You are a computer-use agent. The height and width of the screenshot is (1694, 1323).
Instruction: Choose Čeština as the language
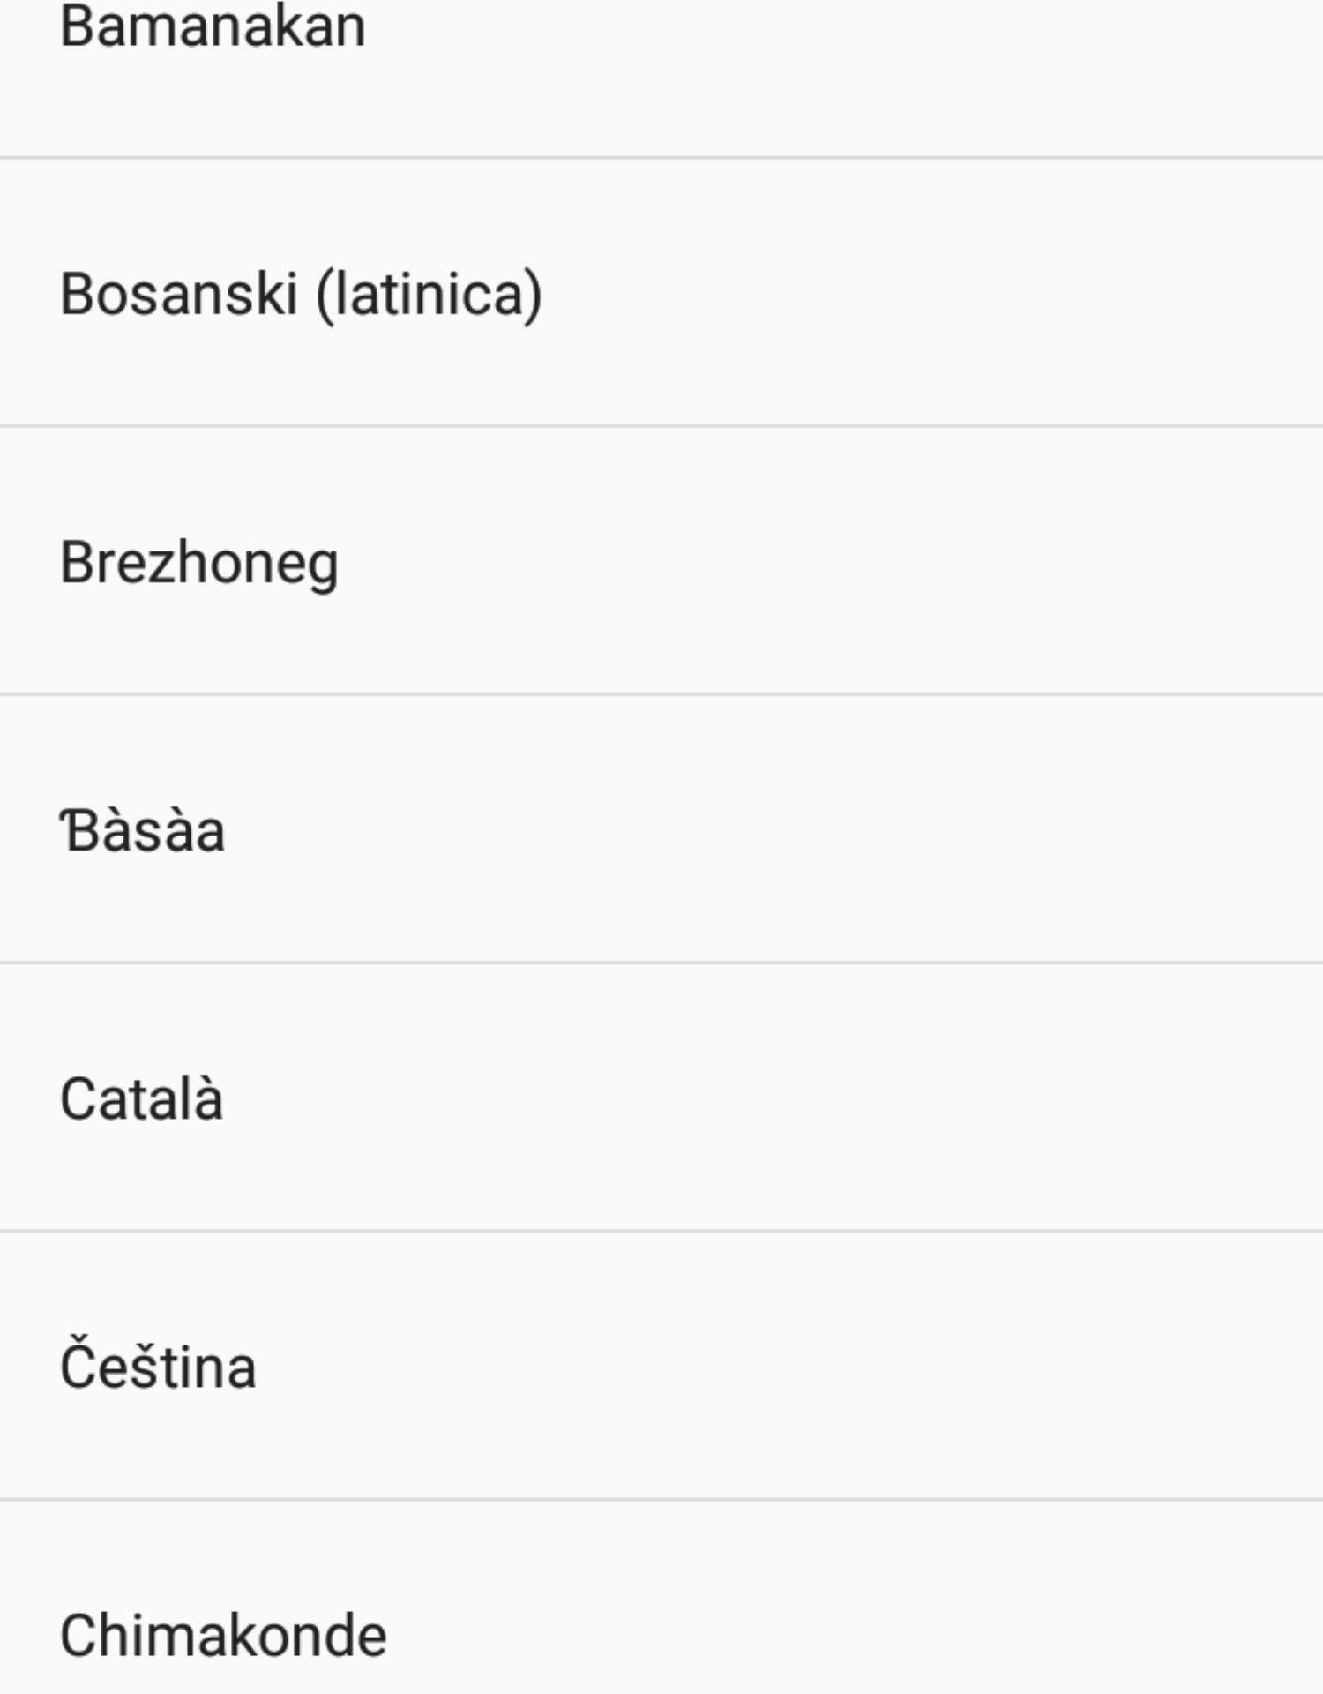point(159,1367)
